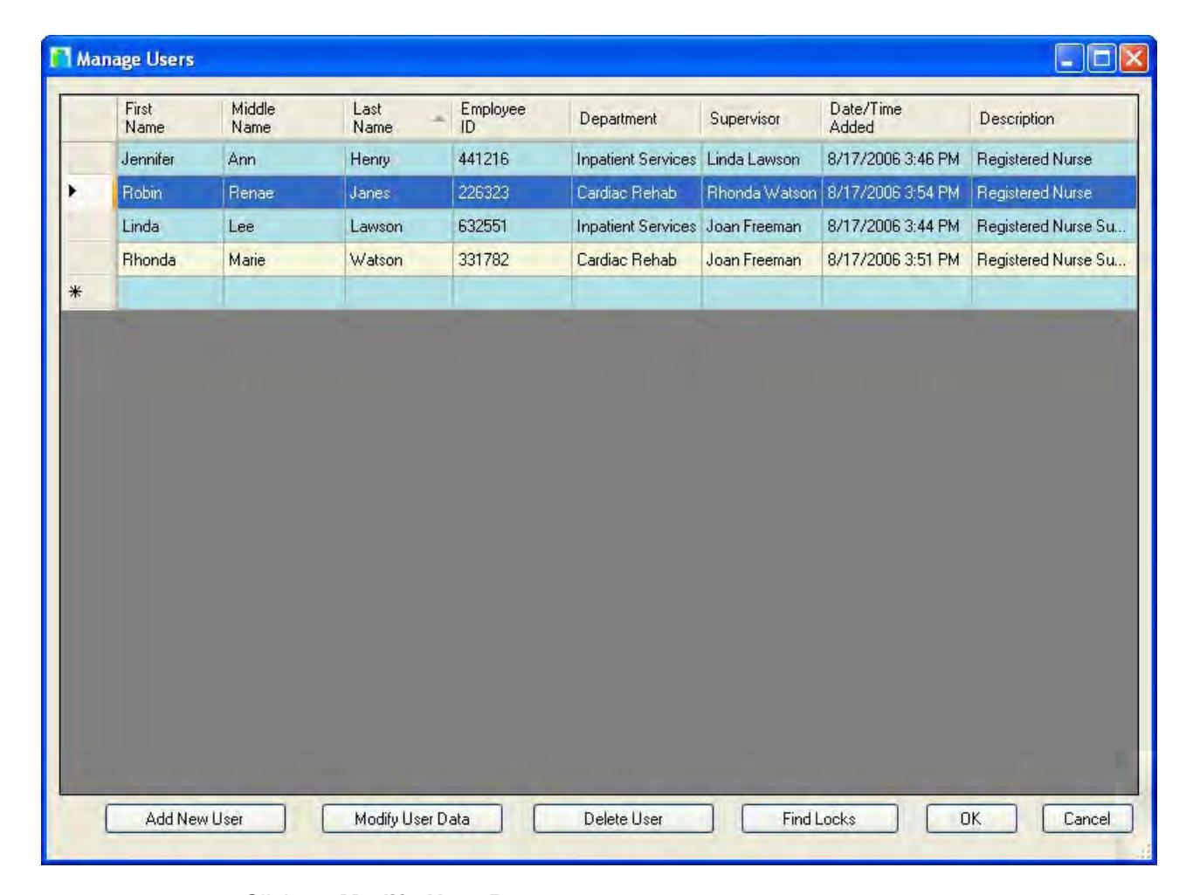Select the Rhonda first name cell
Viewport: 1193px width, 895px height.
(x=169, y=259)
